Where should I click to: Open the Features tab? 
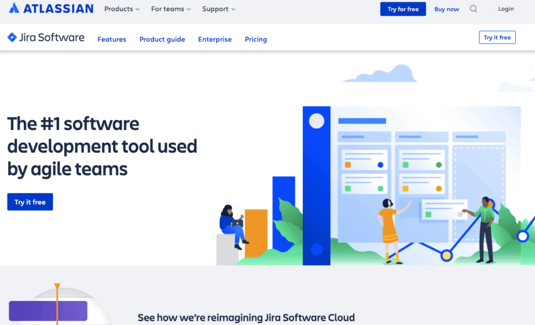click(x=112, y=39)
